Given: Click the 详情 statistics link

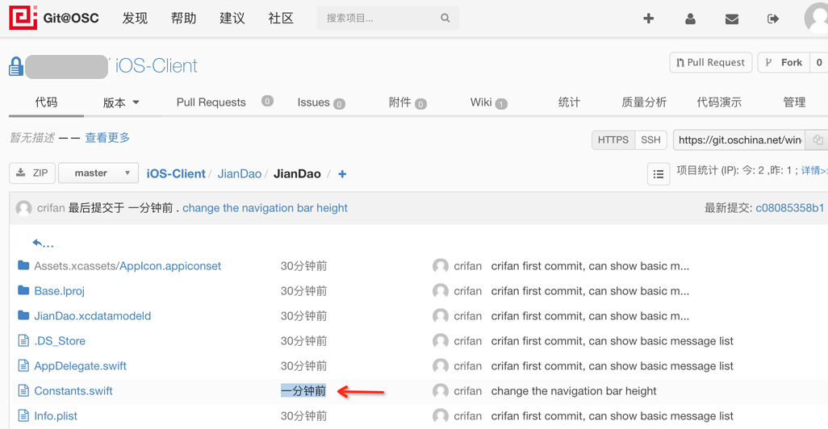Looking at the screenshot, I should click(x=814, y=170).
